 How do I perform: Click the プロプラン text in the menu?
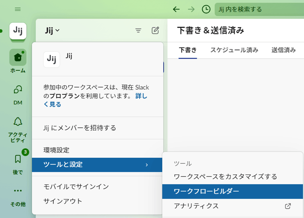point(64,96)
